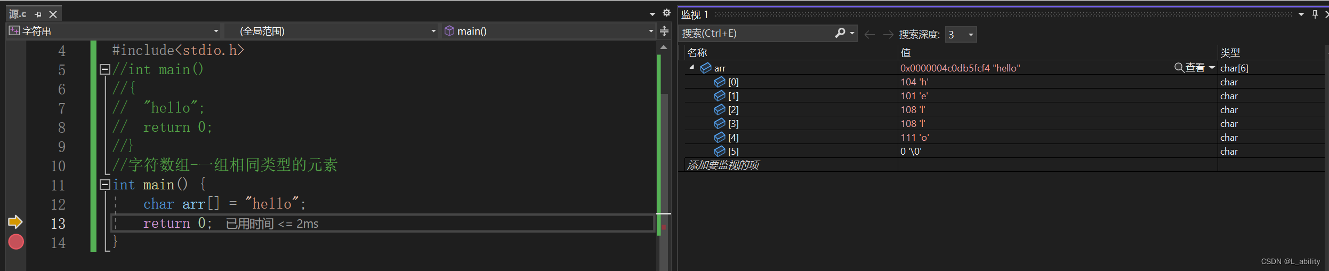Open the 搜索深度 depth dropdown showing 3
The width and height of the screenshot is (1329, 271).
tap(961, 35)
